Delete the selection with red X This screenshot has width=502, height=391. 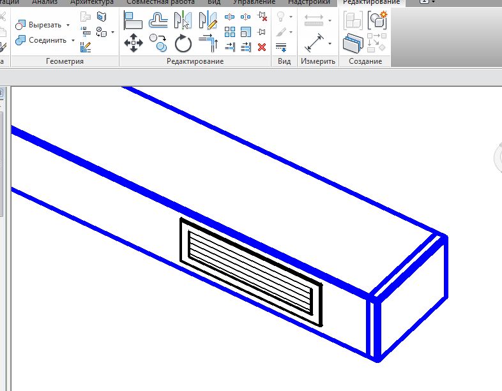click(x=262, y=47)
